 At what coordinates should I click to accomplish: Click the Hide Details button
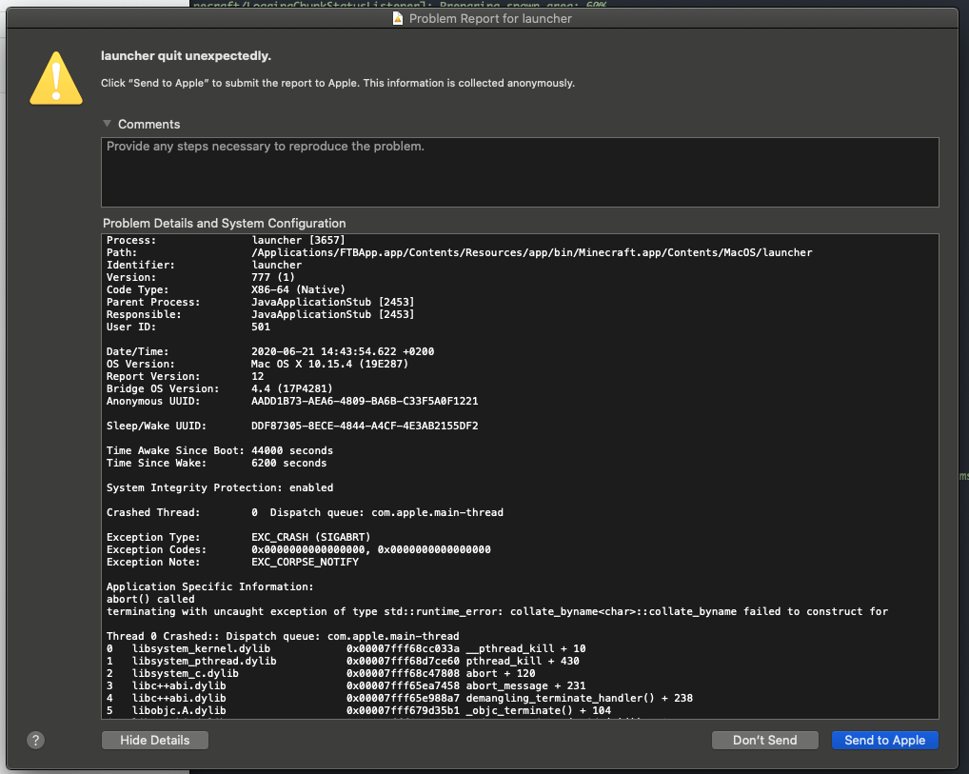[154, 740]
